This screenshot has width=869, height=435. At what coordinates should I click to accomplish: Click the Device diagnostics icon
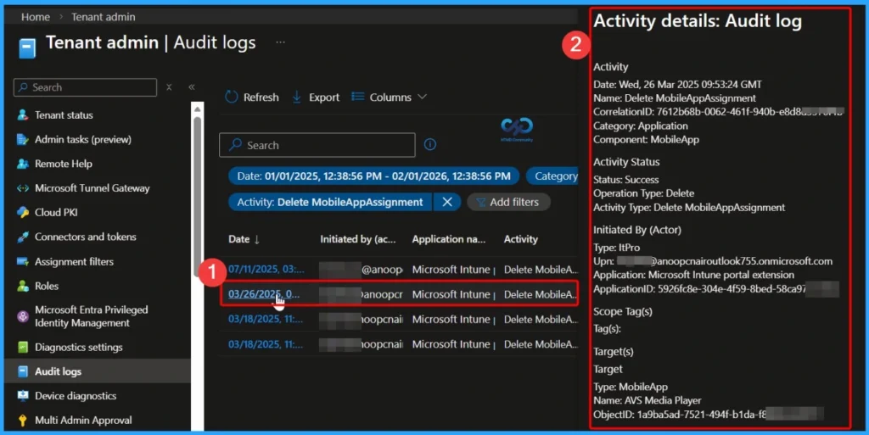click(23, 396)
